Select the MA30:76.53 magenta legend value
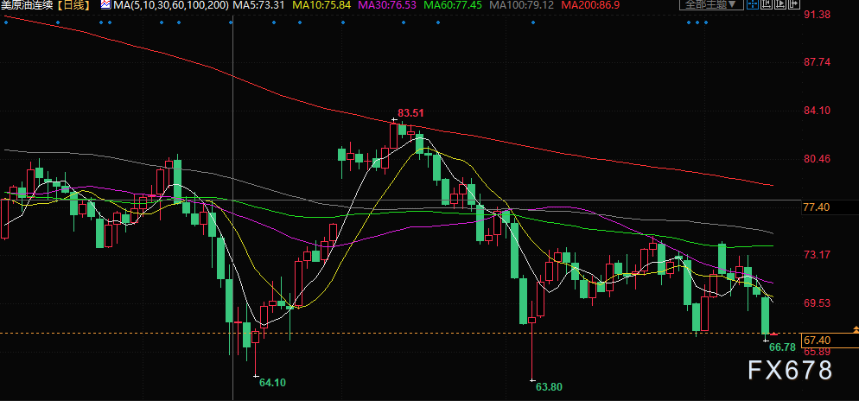This screenshot has height=401, width=859. pyautogui.click(x=387, y=5)
